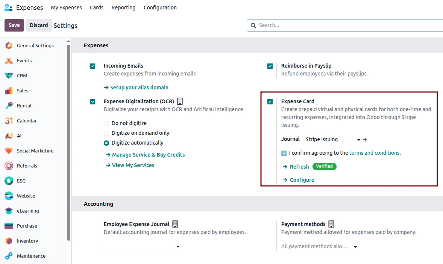The height and width of the screenshot is (264, 443).
Task: Open Purchase settings in the sidebar
Action: coord(26,226)
